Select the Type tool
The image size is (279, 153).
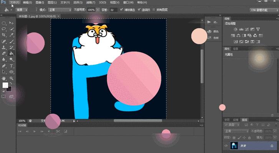point(12,66)
